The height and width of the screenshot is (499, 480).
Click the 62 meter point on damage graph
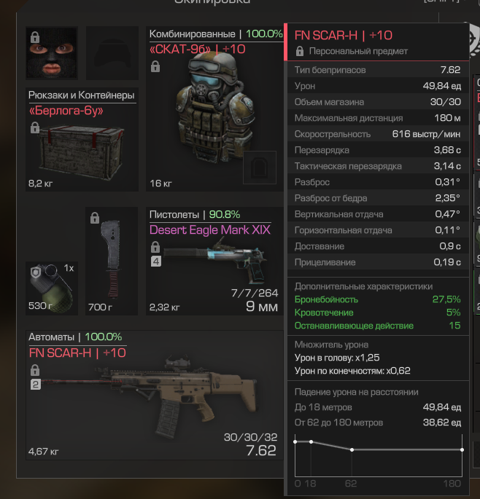pyautogui.click(x=352, y=449)
